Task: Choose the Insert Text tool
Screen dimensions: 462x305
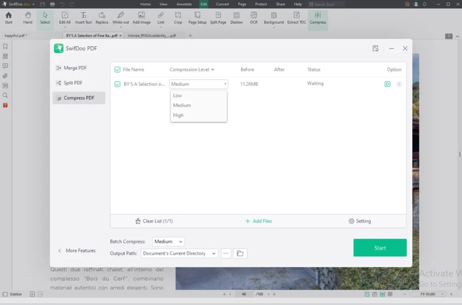Action: click(x=84, y=18)
